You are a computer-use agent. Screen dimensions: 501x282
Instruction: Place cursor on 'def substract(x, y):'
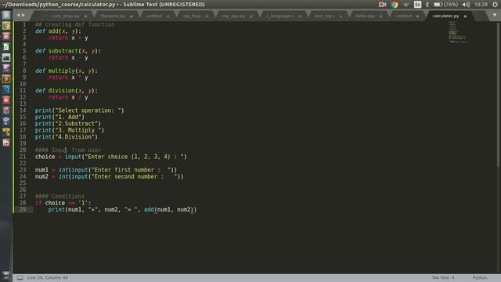coord(68,51)
